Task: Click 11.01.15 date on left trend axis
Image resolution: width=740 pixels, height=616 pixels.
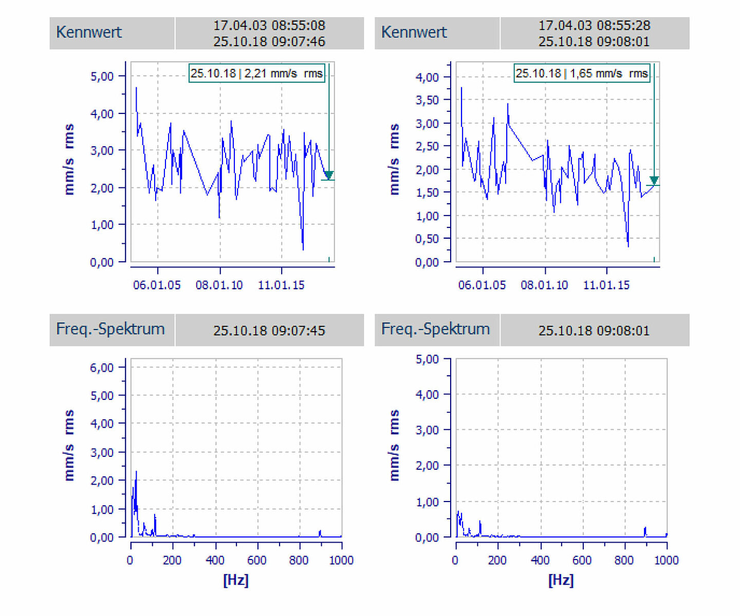Action: point(281,285)
